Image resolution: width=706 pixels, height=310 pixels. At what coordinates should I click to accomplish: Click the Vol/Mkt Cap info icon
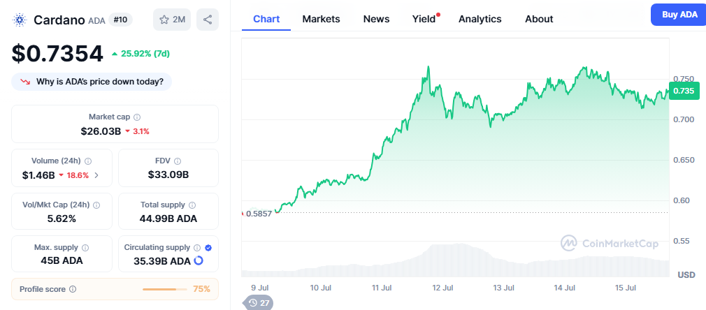[96, 205]
